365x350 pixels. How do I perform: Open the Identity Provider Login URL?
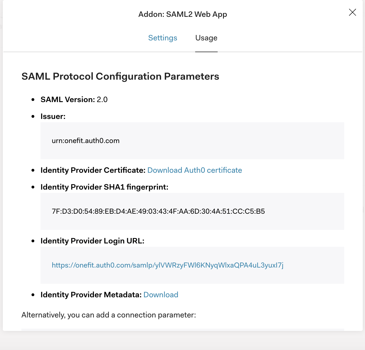(x=168, y=265)
